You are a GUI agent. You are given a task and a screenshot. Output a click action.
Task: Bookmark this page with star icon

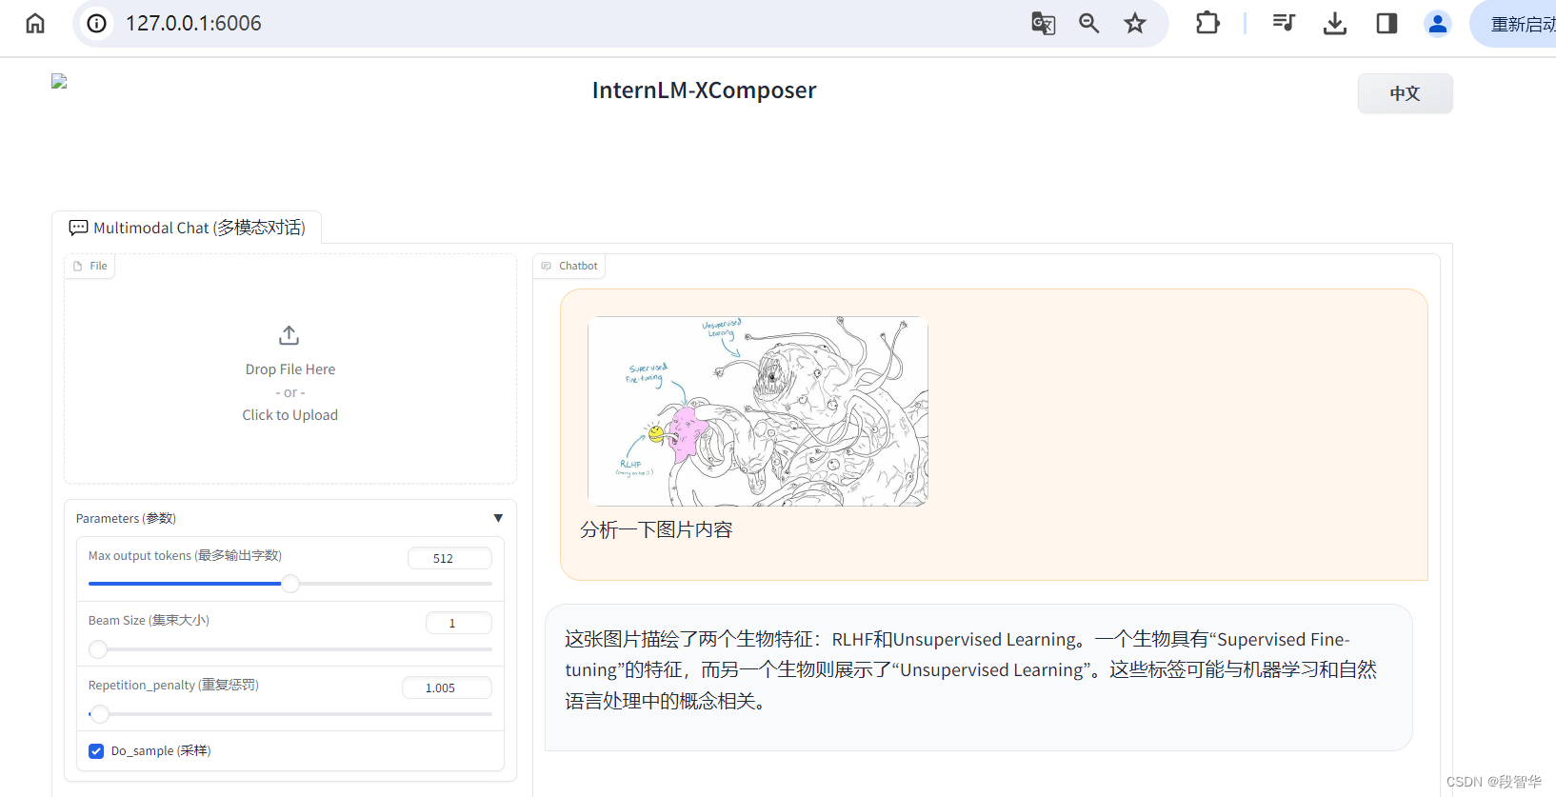[x=1135, y=23]
